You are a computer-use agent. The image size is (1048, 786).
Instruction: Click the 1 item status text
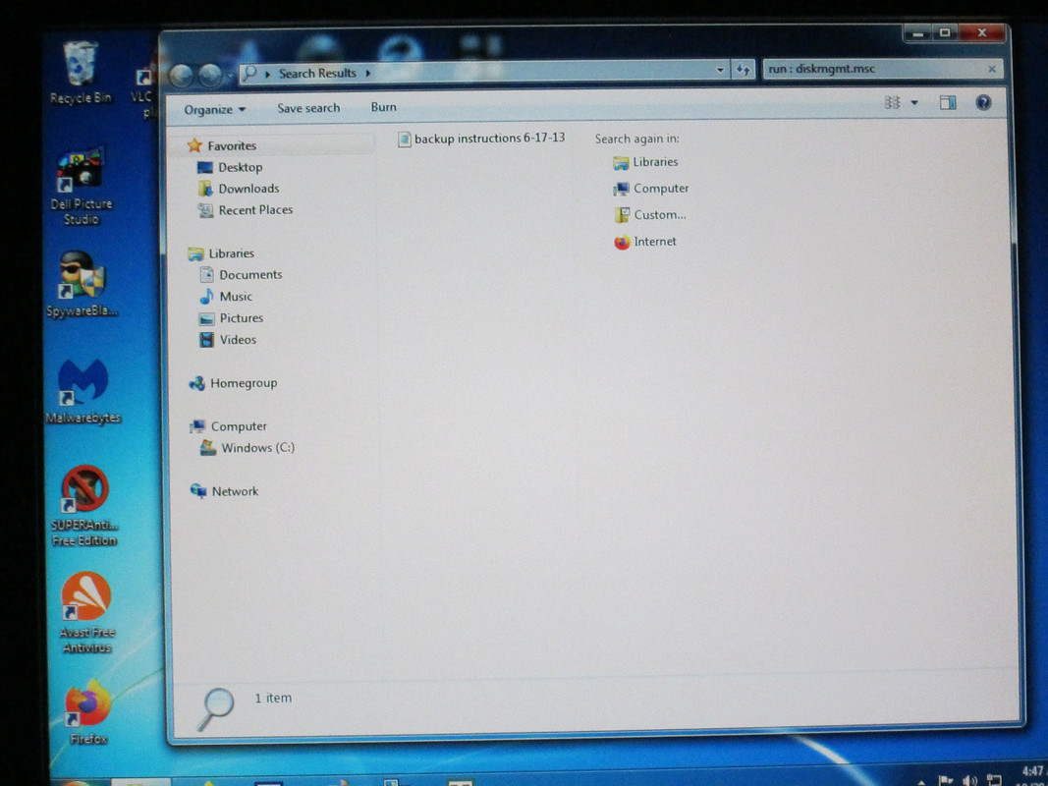pyautogui.click(x=273, y=698)
